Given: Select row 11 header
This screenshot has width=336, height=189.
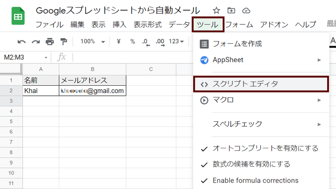Looking at the screenshot, I should (x=11, y=184).
